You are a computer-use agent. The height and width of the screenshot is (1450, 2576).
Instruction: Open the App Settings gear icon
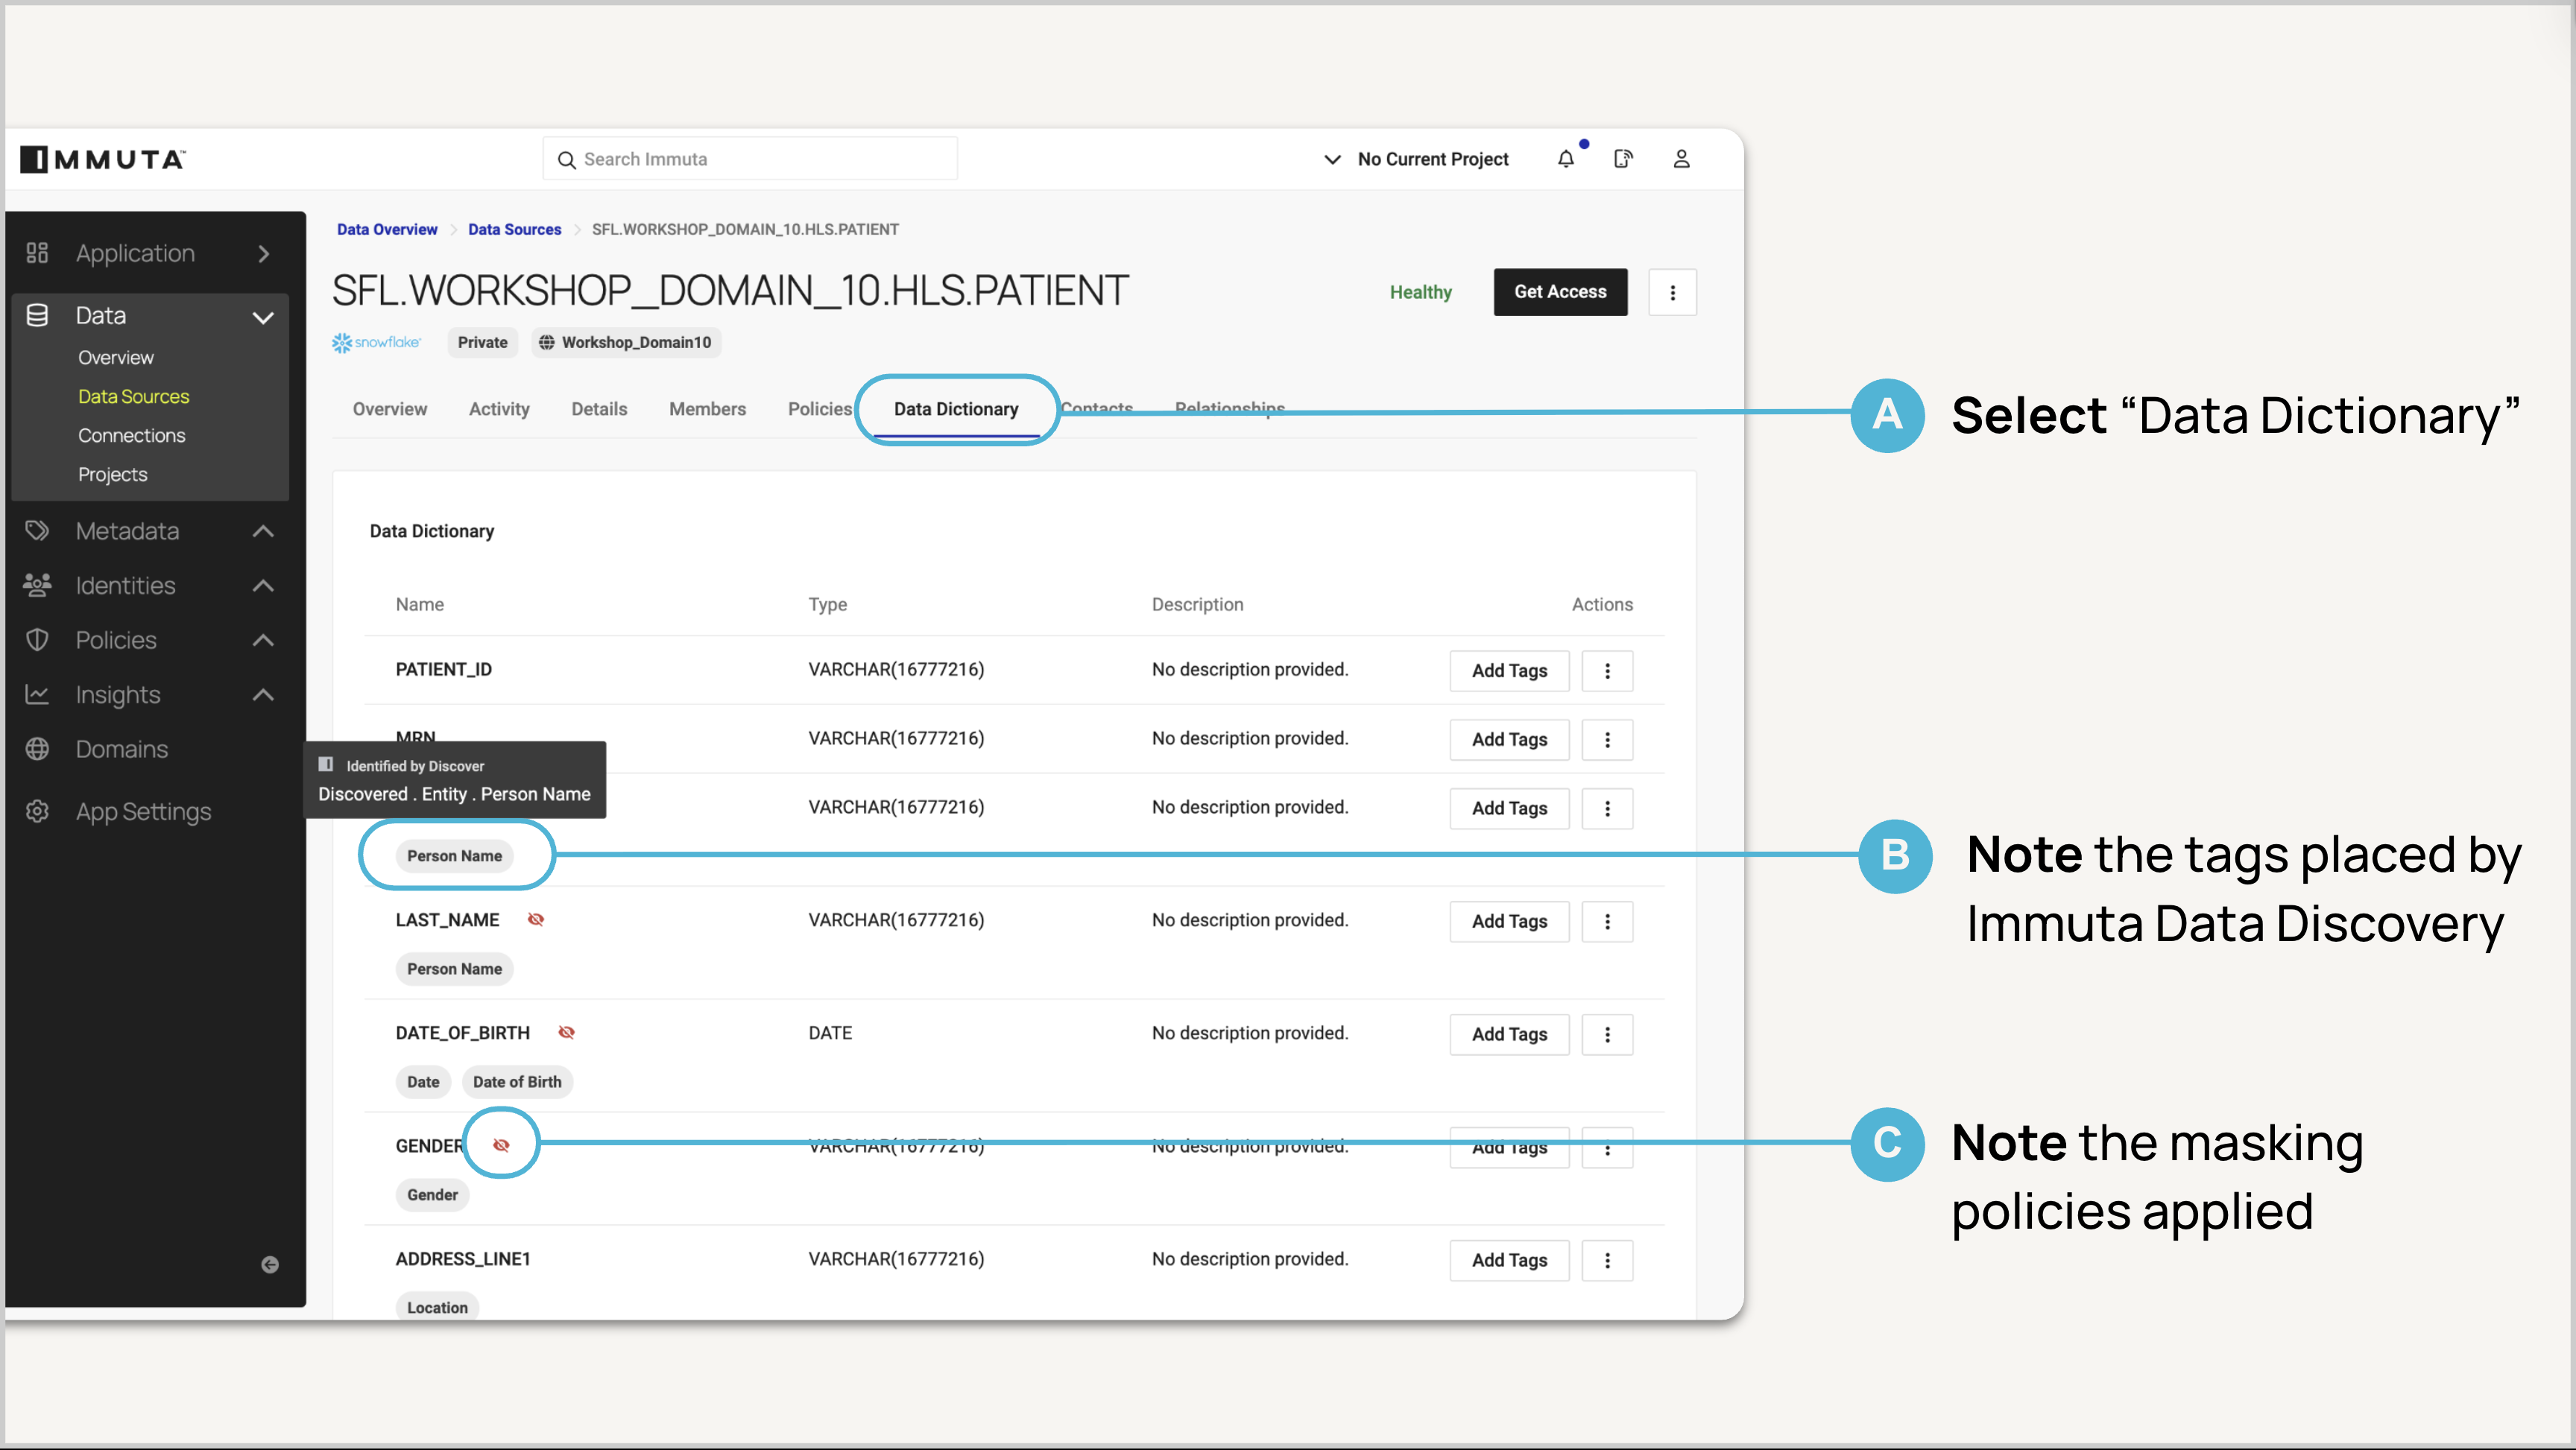coord(37,811)
